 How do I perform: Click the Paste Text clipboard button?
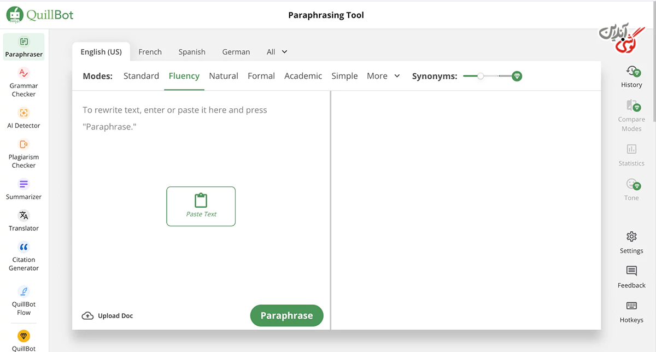pos(201,206)
